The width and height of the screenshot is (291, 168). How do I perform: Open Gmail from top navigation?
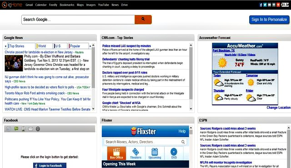[29, 5]
